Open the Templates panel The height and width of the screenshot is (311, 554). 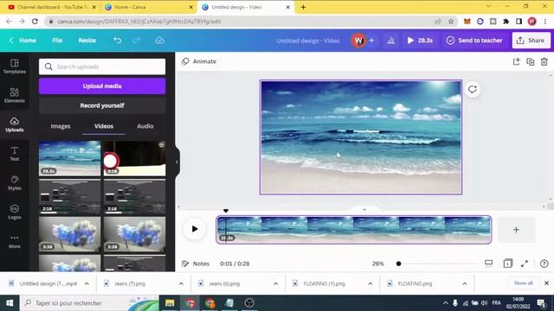coord(14,66)
